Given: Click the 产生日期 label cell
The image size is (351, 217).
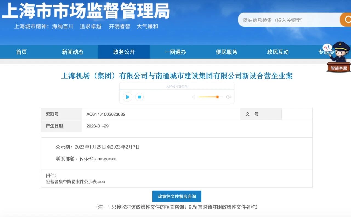Looking at the screenshot, I should (x=62, y=126).
